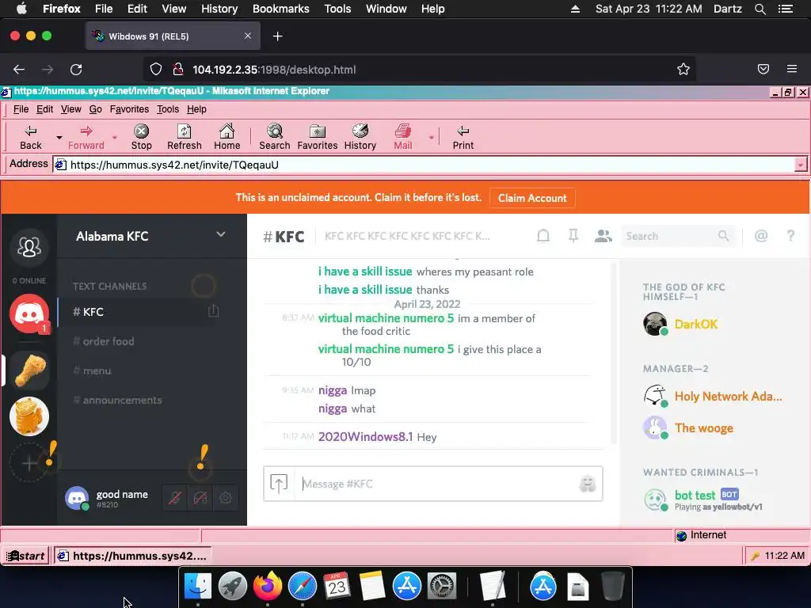Click the Forward arrow toolbar button
This screenshot has height=608, width=811.
coord(86,138)
